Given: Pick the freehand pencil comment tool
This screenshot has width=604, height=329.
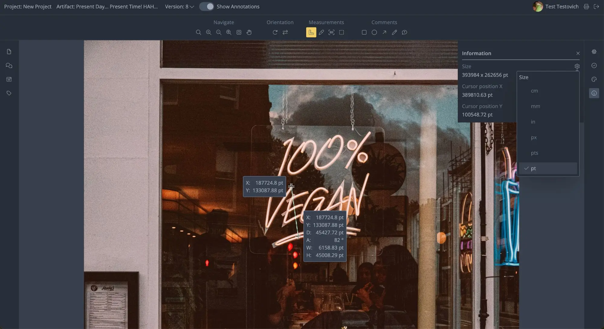Looking at the screenshot, I should click(394, 32).
